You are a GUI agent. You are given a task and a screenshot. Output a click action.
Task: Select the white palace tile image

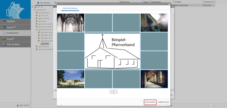[x=71, y=79]
